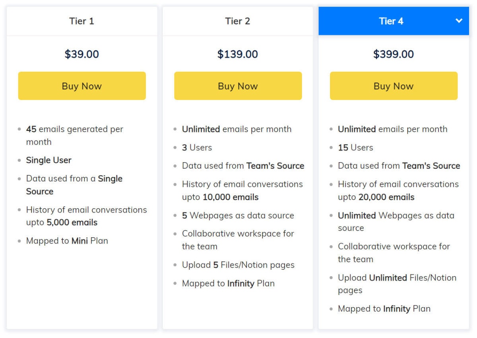The height and width of the screenshot is (338, 477).
Task: Expand the Tier 4 chevron dropdown
Action: tap(459, 21)
